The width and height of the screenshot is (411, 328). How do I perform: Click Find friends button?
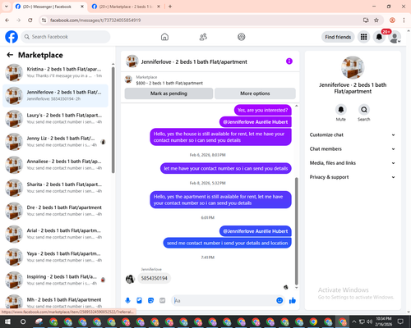[338, 37]
